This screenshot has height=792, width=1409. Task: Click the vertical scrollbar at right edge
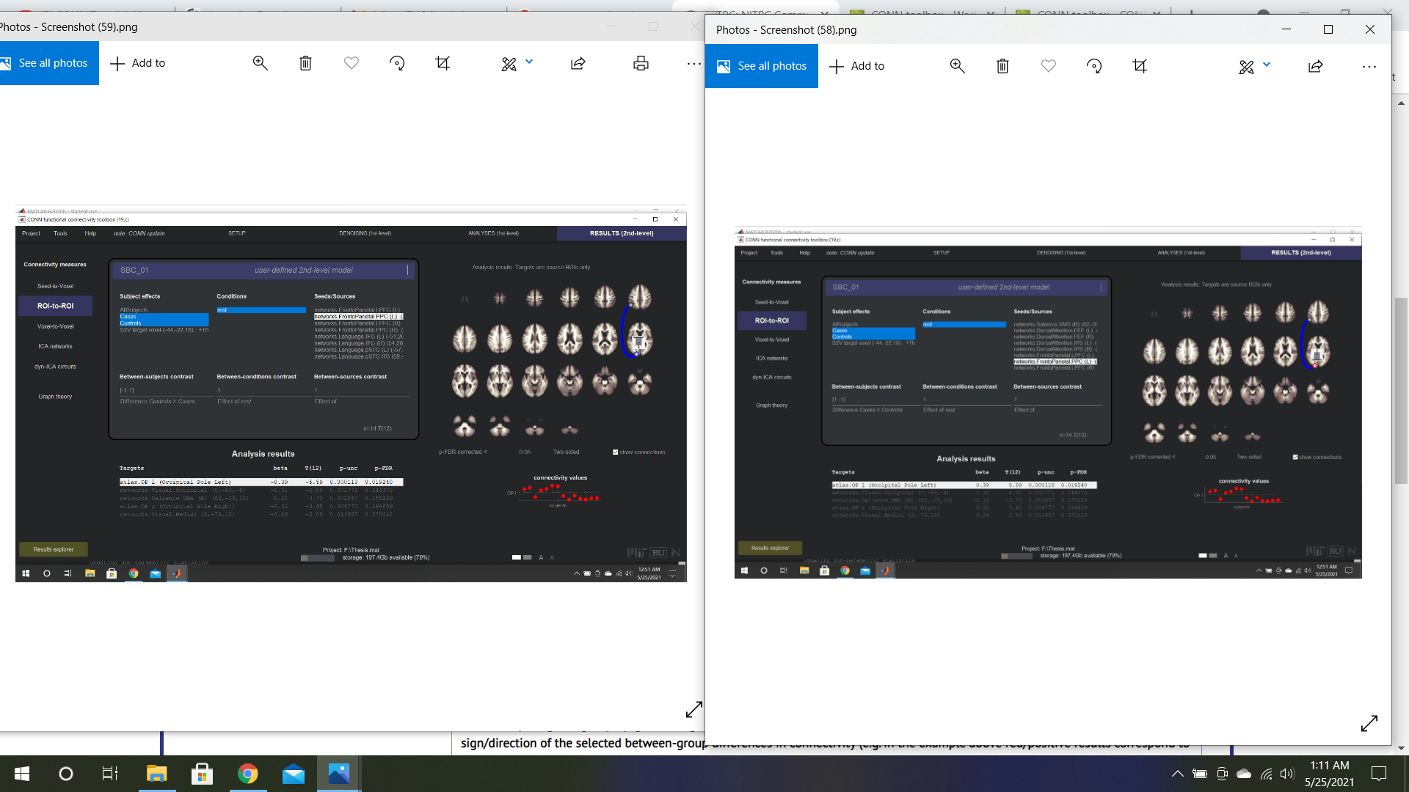1401,390
